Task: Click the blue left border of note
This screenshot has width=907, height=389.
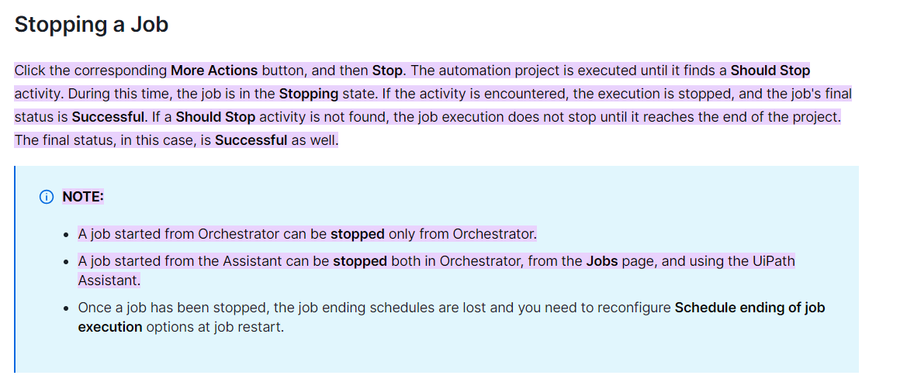Action: point(15,270)
